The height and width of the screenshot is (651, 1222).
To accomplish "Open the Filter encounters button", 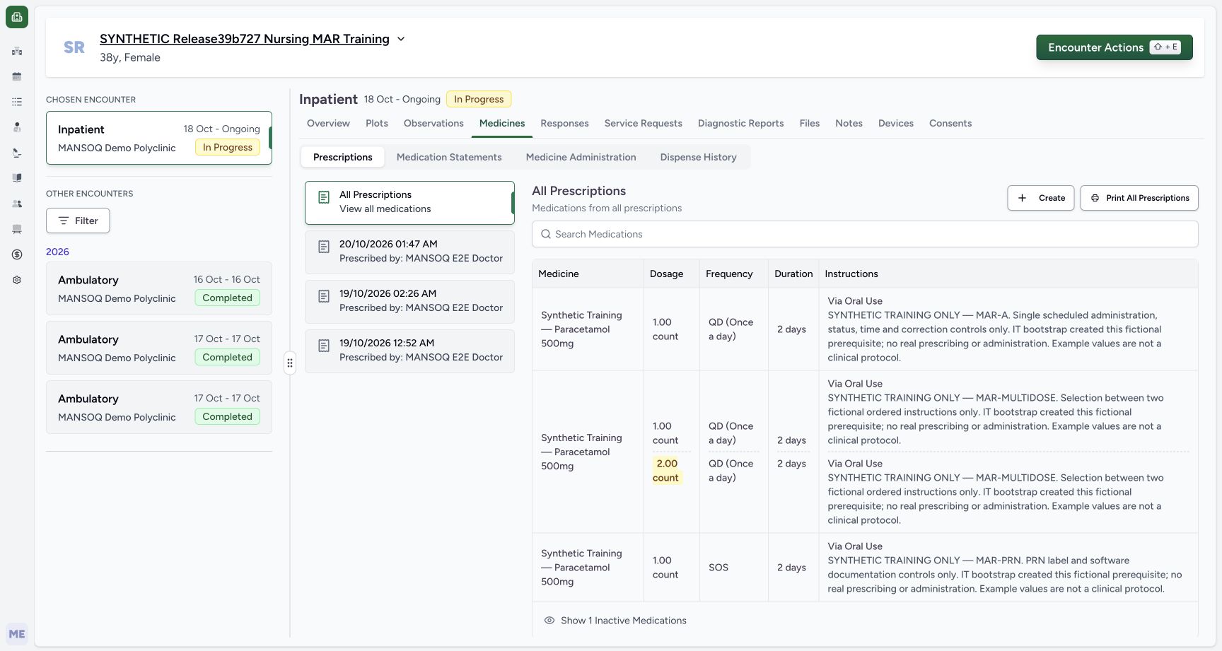I will 78,221.
